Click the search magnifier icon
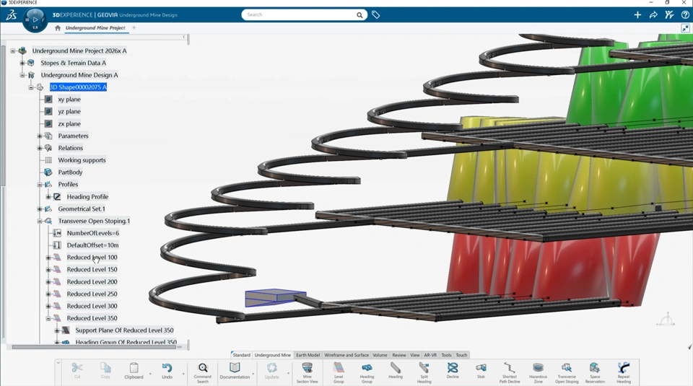 (x=359, y=15)
